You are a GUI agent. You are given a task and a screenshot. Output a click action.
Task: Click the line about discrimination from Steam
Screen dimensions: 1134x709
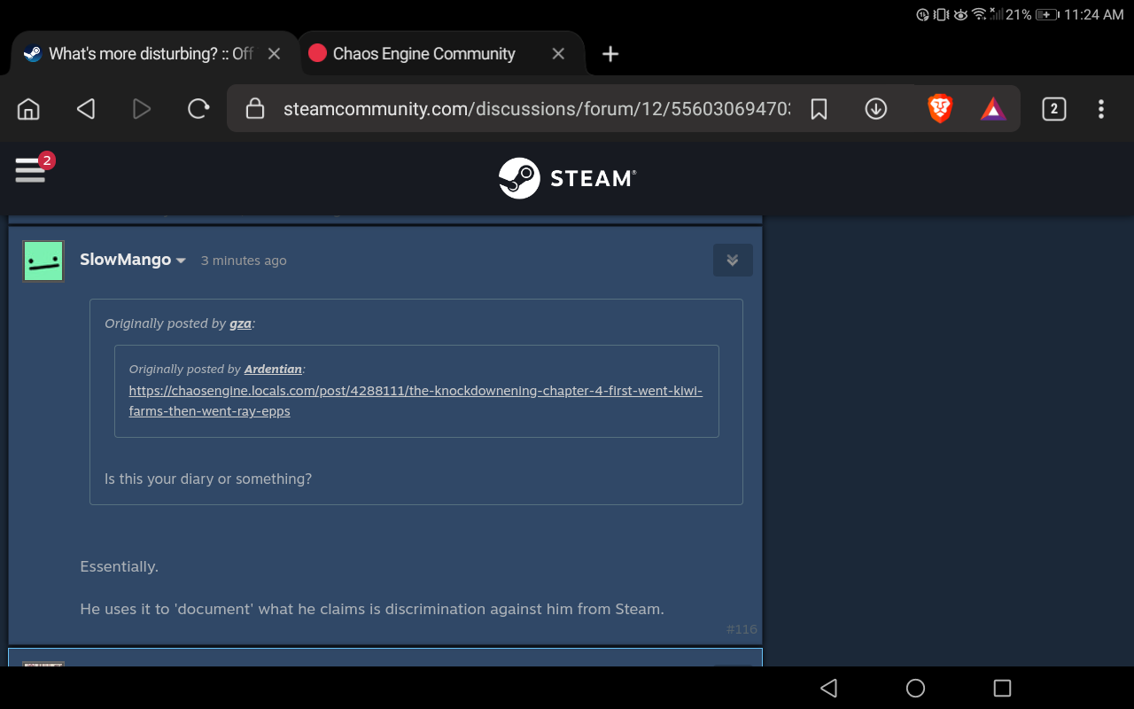(x=372, y=609)
